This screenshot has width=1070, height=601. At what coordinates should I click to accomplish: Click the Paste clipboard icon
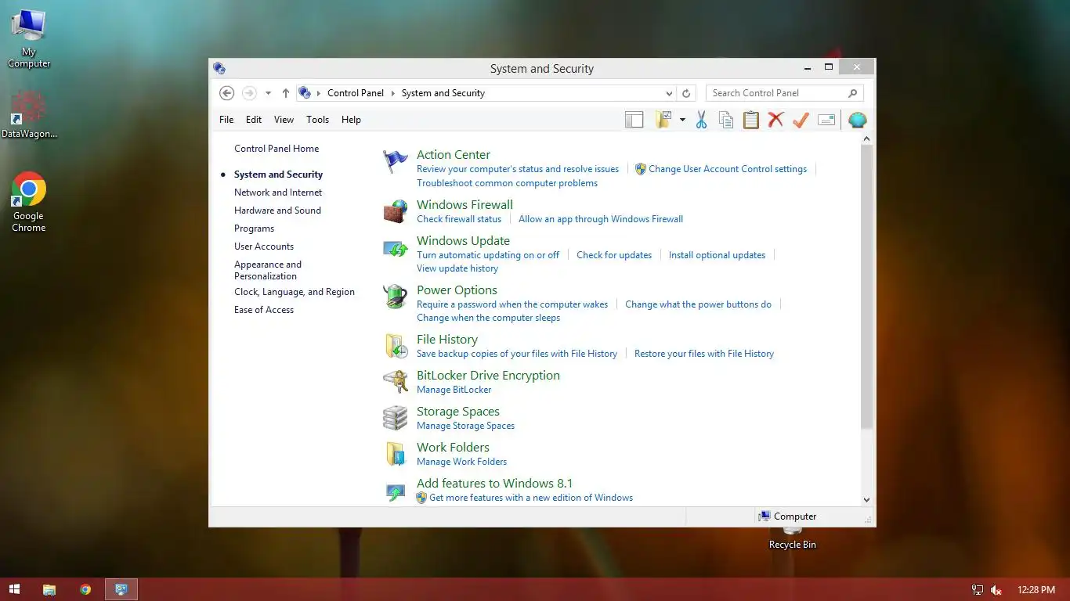point(751,120)
